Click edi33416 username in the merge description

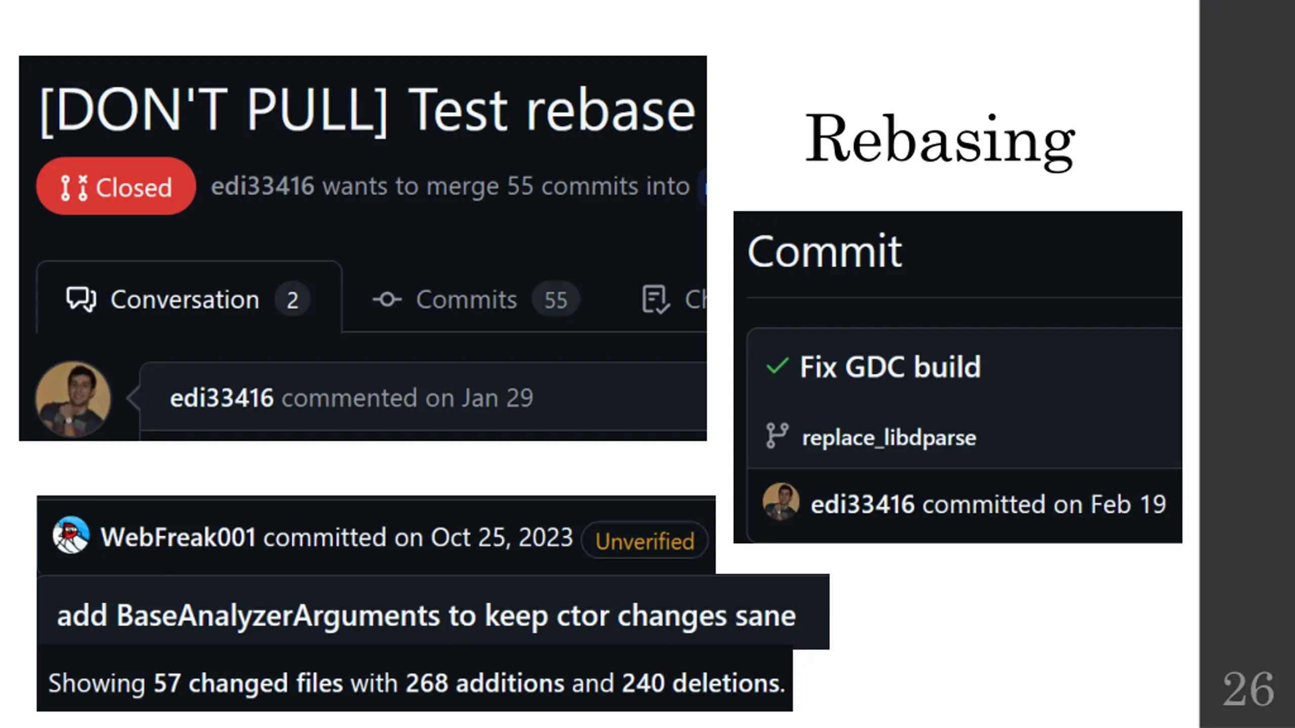(263, 186)
